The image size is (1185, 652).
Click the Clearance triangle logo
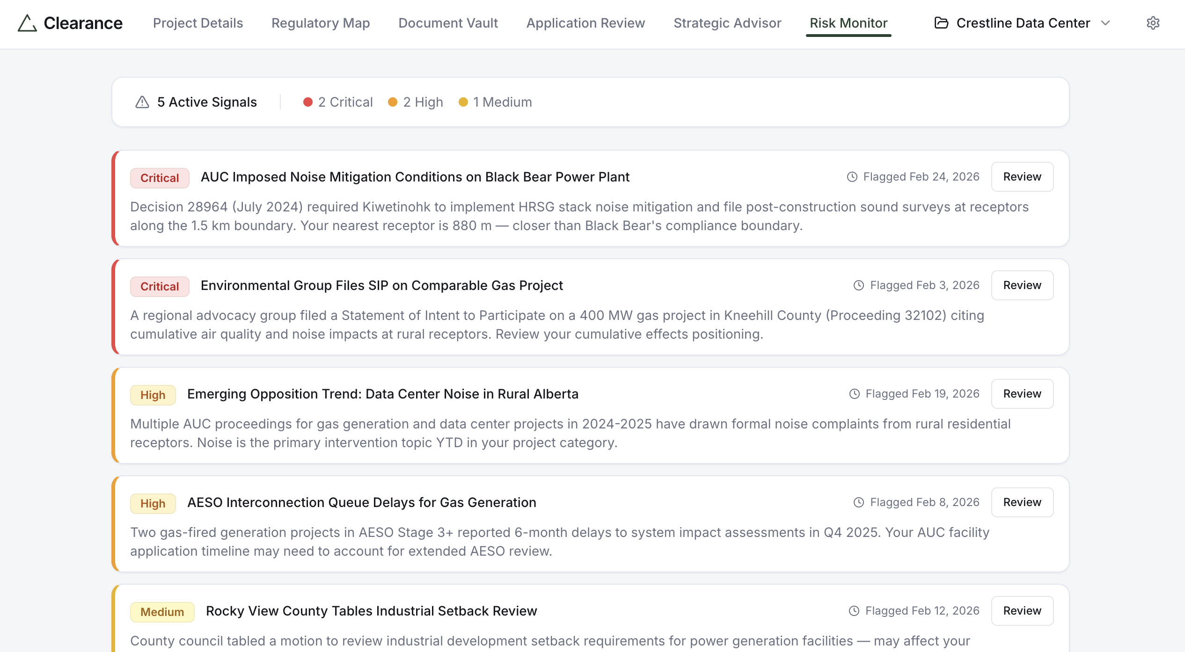(x=27, y=23)
